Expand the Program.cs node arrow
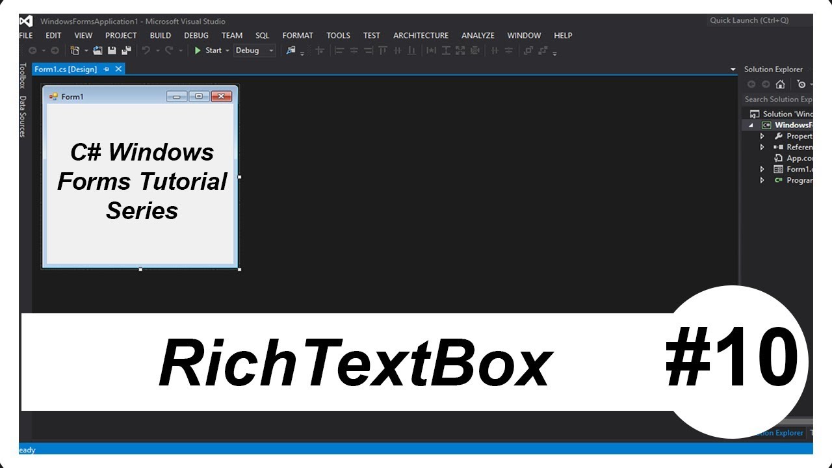 click(762, 181)
